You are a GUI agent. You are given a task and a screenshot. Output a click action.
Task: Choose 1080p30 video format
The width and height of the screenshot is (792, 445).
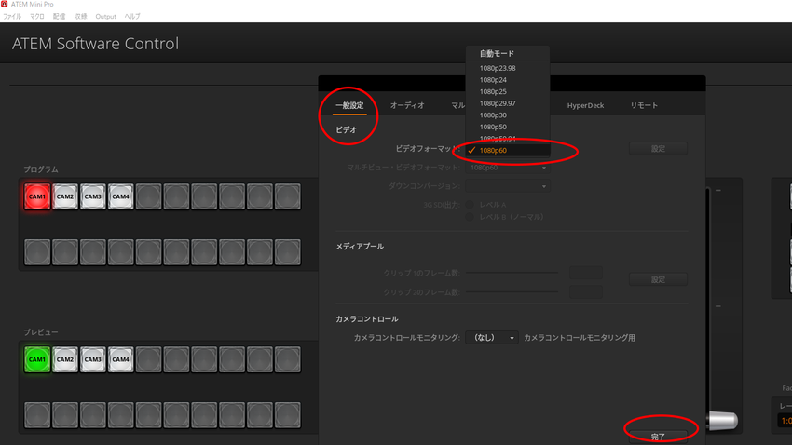[x=508, y=115]
